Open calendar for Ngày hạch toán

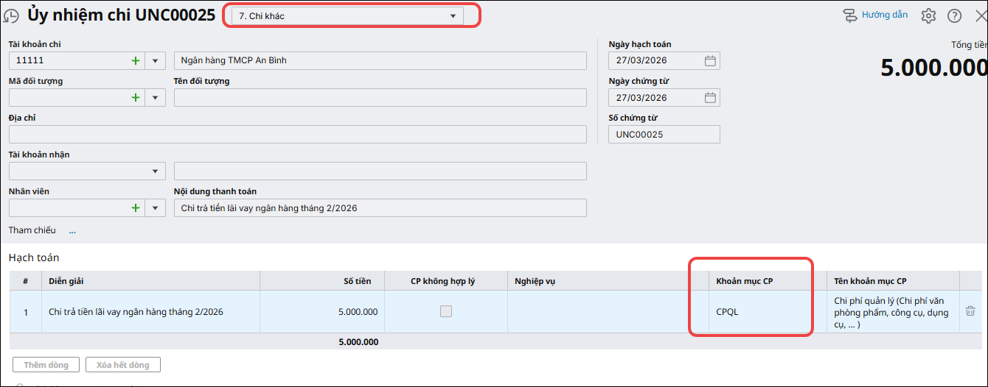[x=710, y=60]
